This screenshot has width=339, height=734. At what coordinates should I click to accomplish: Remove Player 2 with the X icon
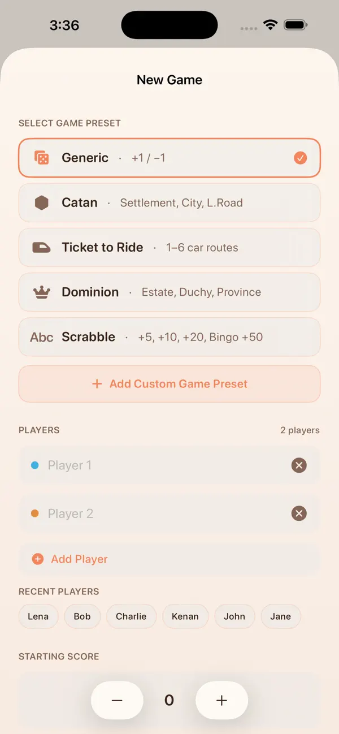299,513
